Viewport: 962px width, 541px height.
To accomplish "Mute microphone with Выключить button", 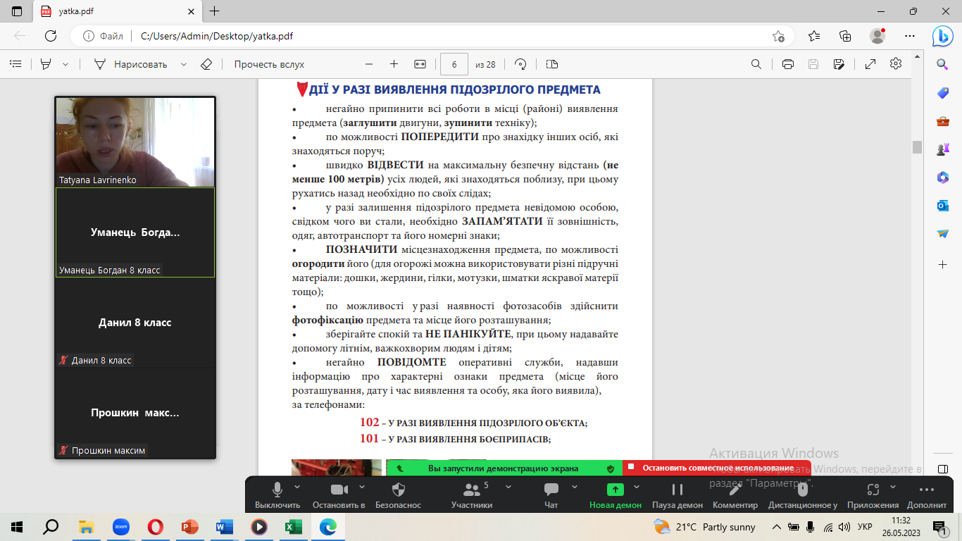I will (277, 495).
